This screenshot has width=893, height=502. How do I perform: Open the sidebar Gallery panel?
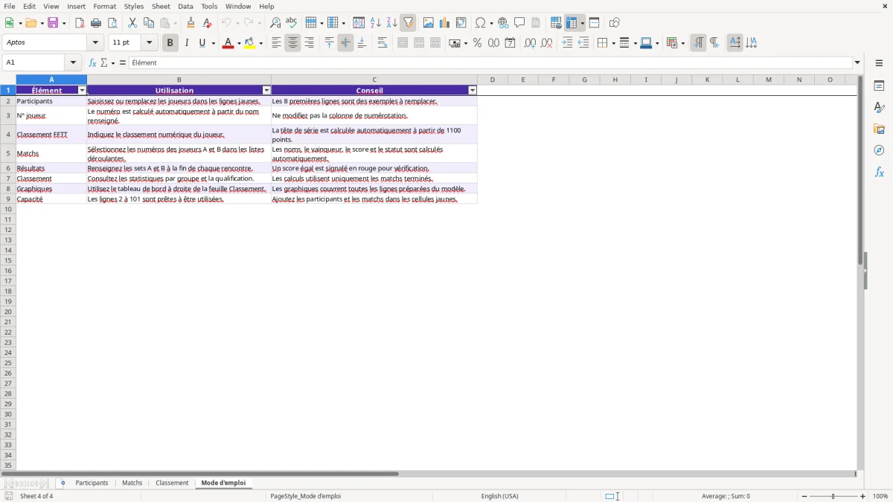879,129
